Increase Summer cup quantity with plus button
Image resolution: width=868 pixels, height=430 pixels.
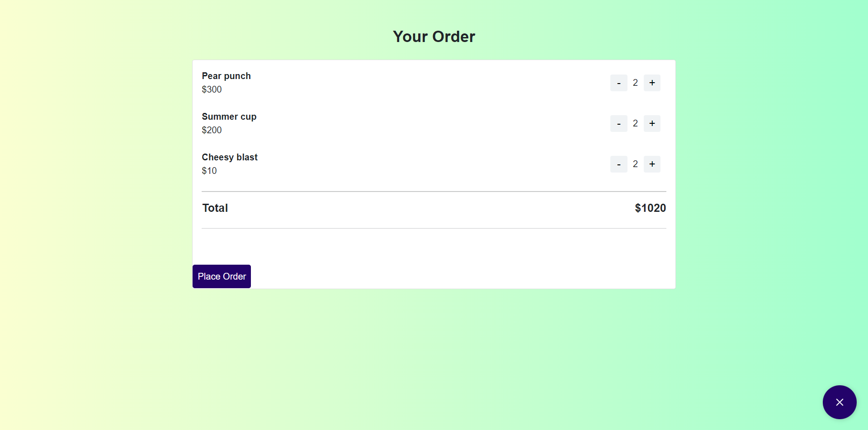click(x=652, y=123)
